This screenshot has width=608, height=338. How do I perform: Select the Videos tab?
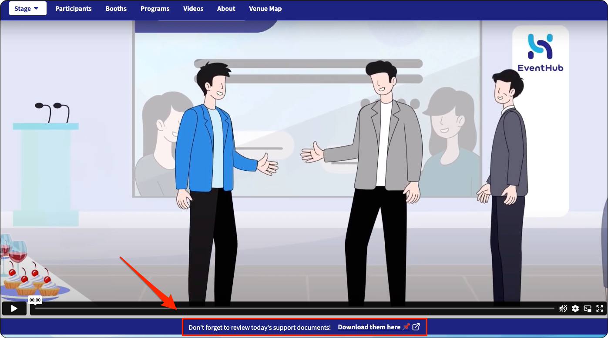pyautogui.click(x=193, y=9)
